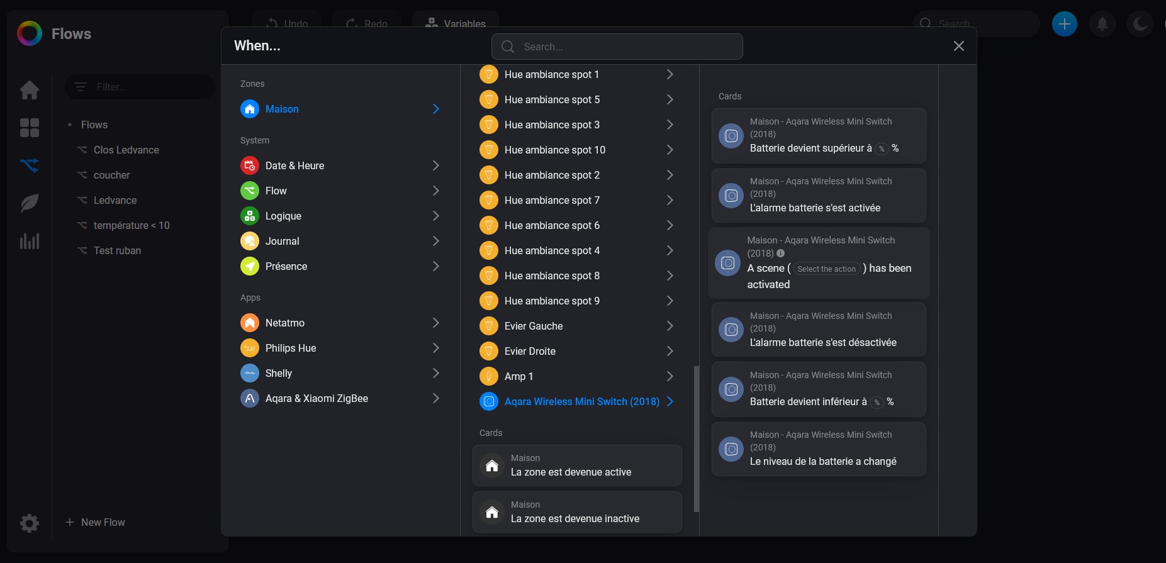Click the info icon next to (2018)
Viewport: 1166px width, 563px height.
point(781,254)
